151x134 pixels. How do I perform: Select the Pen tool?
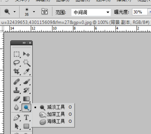(x=17, y=118)
